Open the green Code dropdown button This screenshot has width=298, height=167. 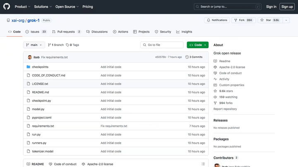[x=198, y=45]
